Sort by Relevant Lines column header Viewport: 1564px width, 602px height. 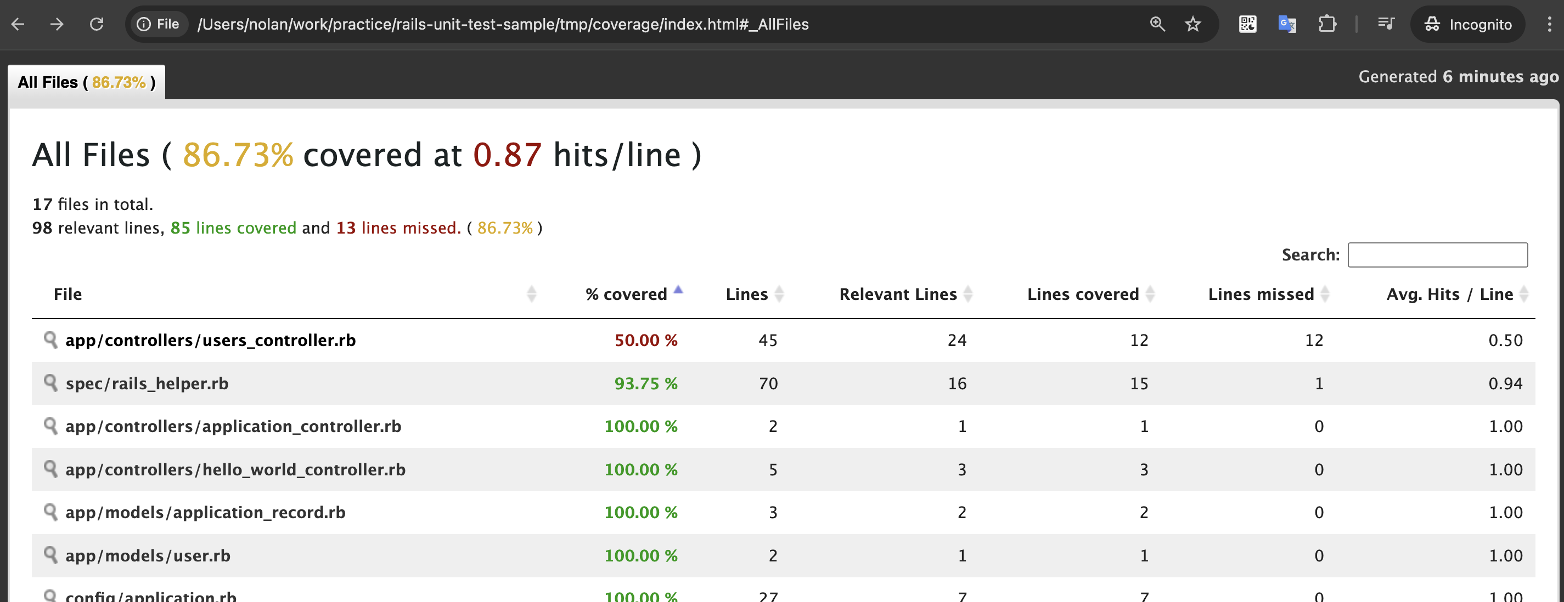click(897, 294)
